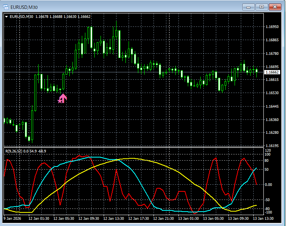Click the 12 Jan 05:30 time label
The height and width of the screenshot is (226, 286).
(64, 218)
